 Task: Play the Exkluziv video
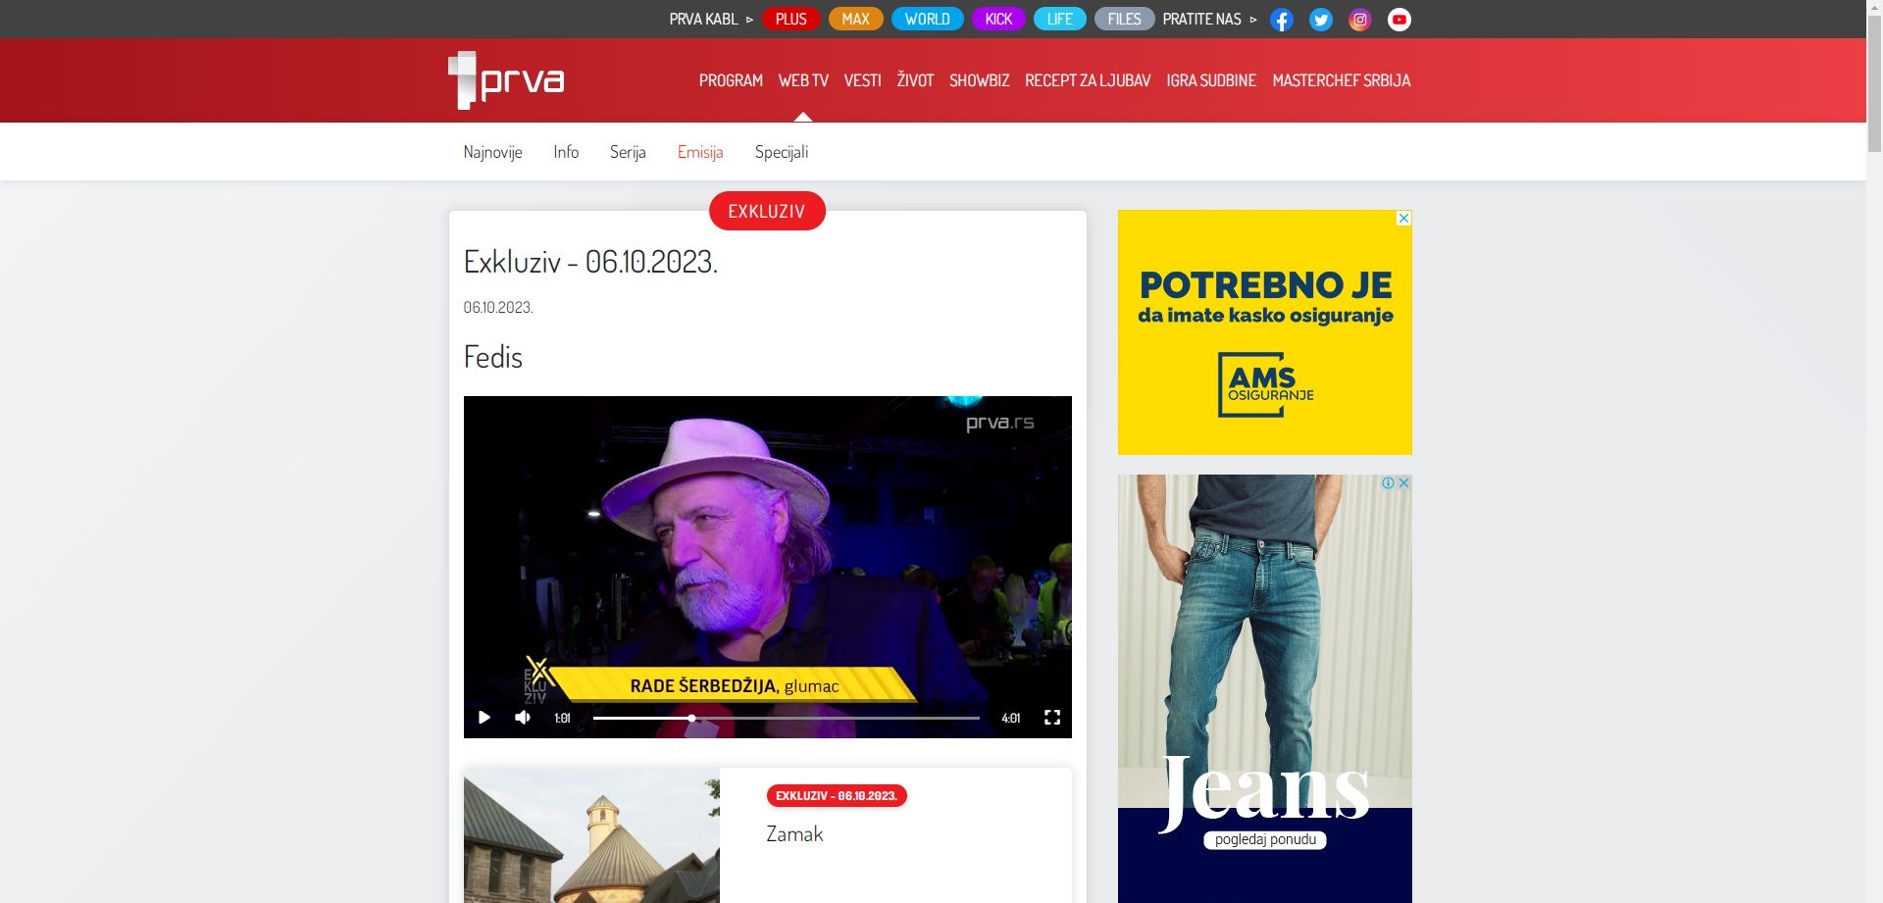click(x=483, y=718)
